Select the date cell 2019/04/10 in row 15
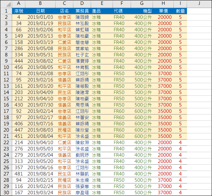The image size is (212, 196). tap(40, 99)
